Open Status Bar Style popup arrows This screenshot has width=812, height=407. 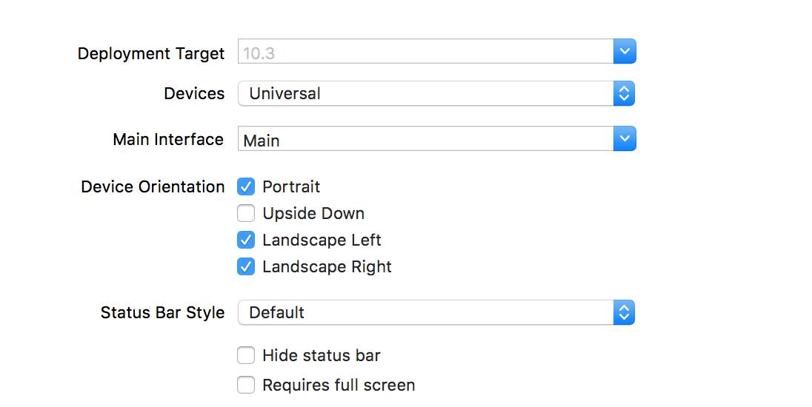pyautogui.click(x=625, y=312)
